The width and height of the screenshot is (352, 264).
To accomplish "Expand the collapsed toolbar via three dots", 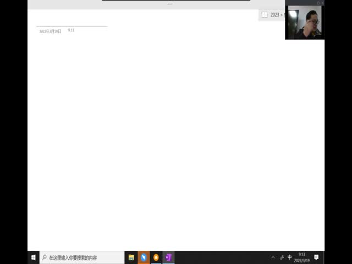I will click(x=170, y=4).
